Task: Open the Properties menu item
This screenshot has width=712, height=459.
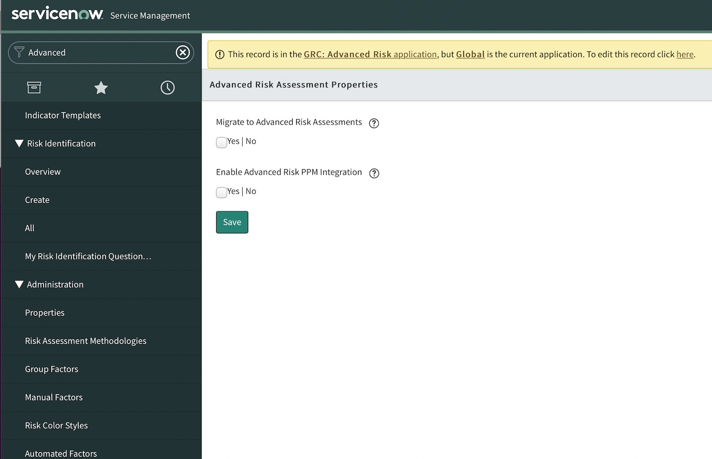Action: pos(45,312)
